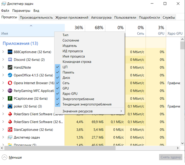
Task: Enable the Тип column
Action: click(x=89, y=35)
